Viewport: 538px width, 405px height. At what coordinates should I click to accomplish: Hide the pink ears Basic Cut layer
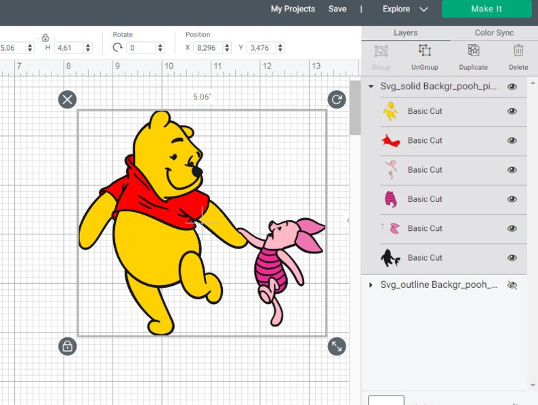point(512,228)
